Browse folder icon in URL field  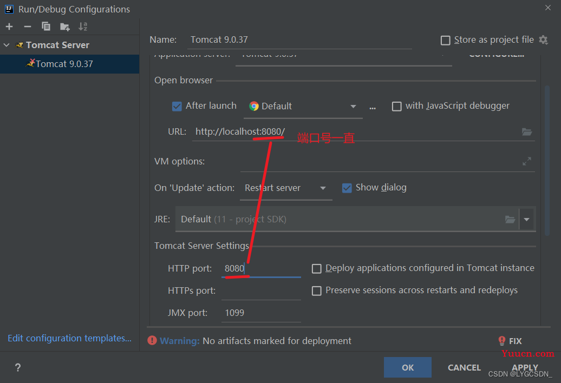point(527,132)
